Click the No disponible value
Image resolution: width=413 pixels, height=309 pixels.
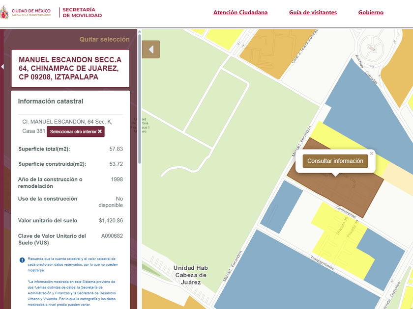click(x=111, y=202)
